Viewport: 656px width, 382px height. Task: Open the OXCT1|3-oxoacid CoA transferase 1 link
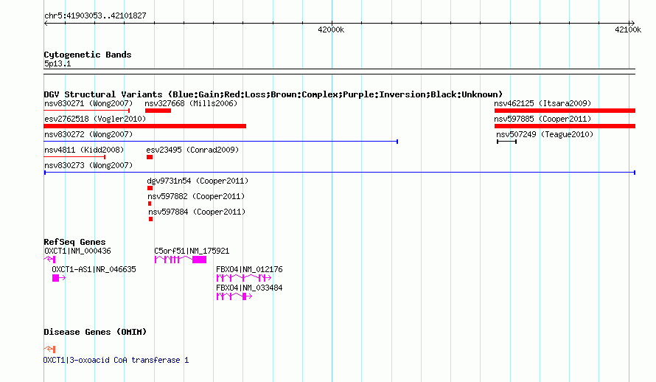116,360
